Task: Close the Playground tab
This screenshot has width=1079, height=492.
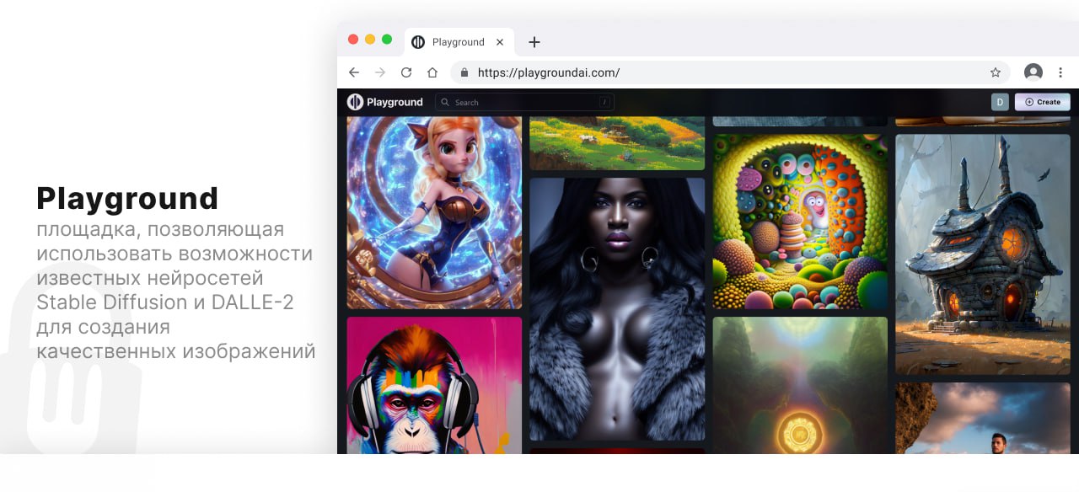Action: click(x=500, y=42)
